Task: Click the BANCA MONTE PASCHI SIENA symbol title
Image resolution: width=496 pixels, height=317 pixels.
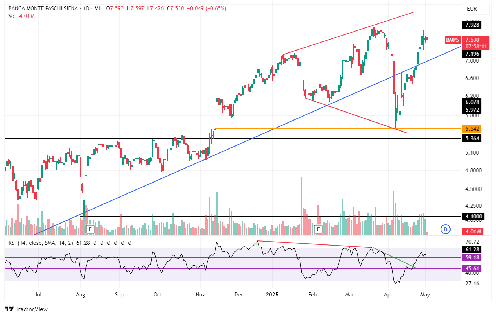Action: 43,8
